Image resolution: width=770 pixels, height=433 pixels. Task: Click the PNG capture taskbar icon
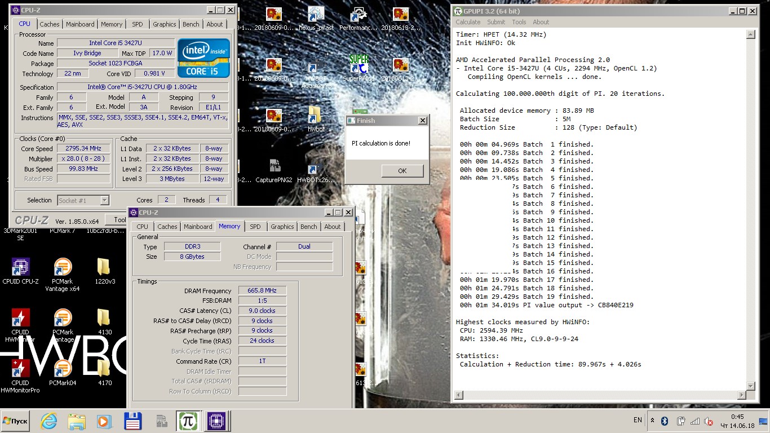tap(162, 421)
